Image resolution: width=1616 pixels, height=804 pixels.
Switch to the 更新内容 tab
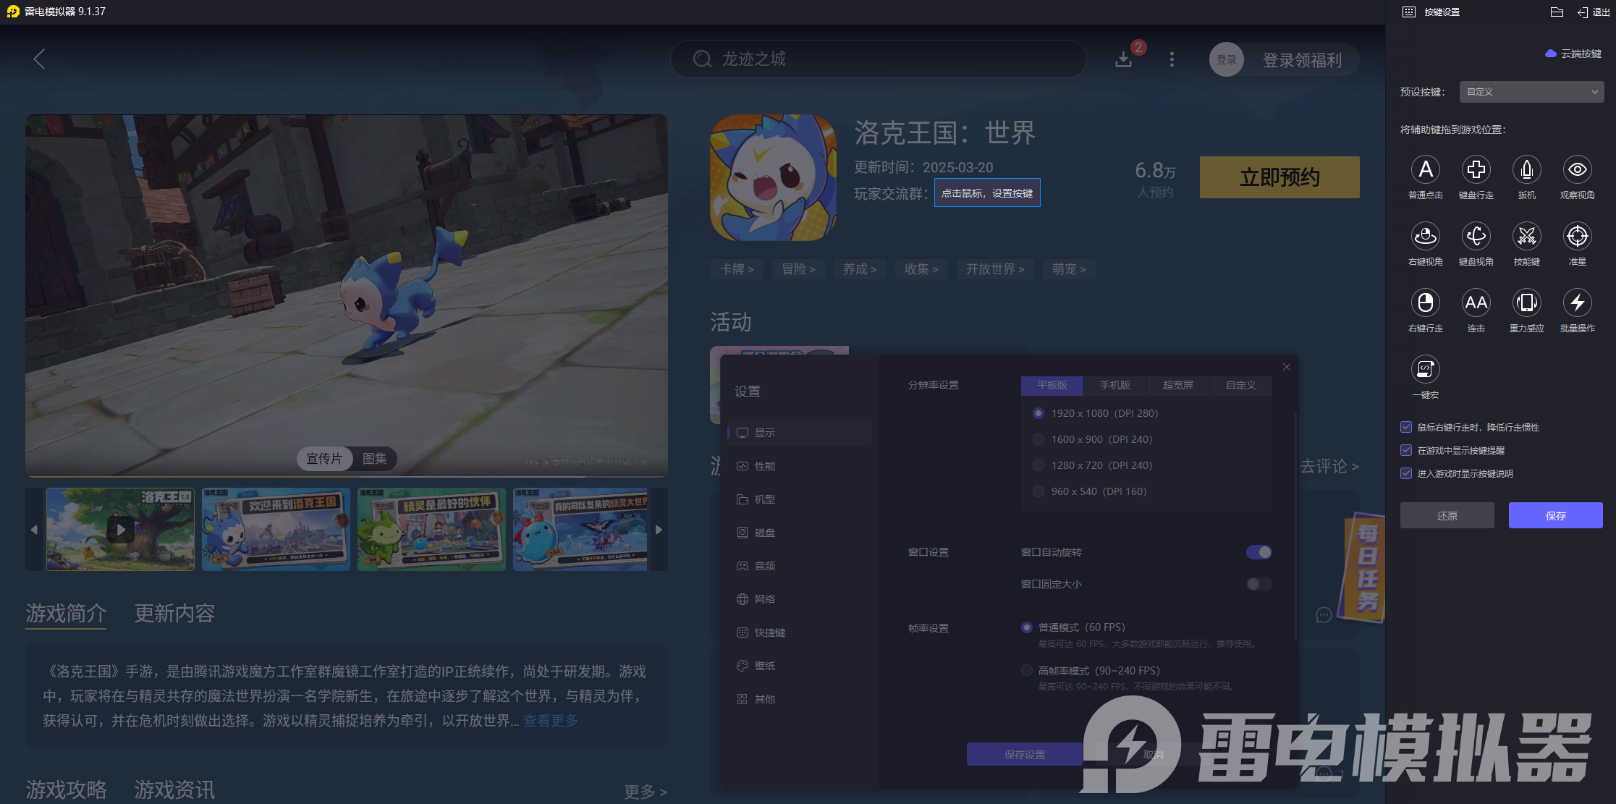pyautogui.click(x=174, y=614)
